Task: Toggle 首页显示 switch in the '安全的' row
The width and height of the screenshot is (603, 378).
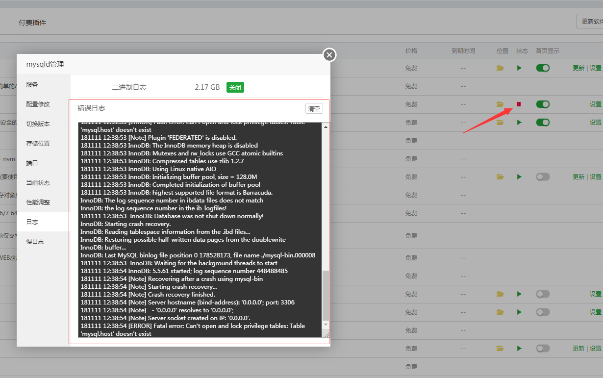Action: pos(543,122)
